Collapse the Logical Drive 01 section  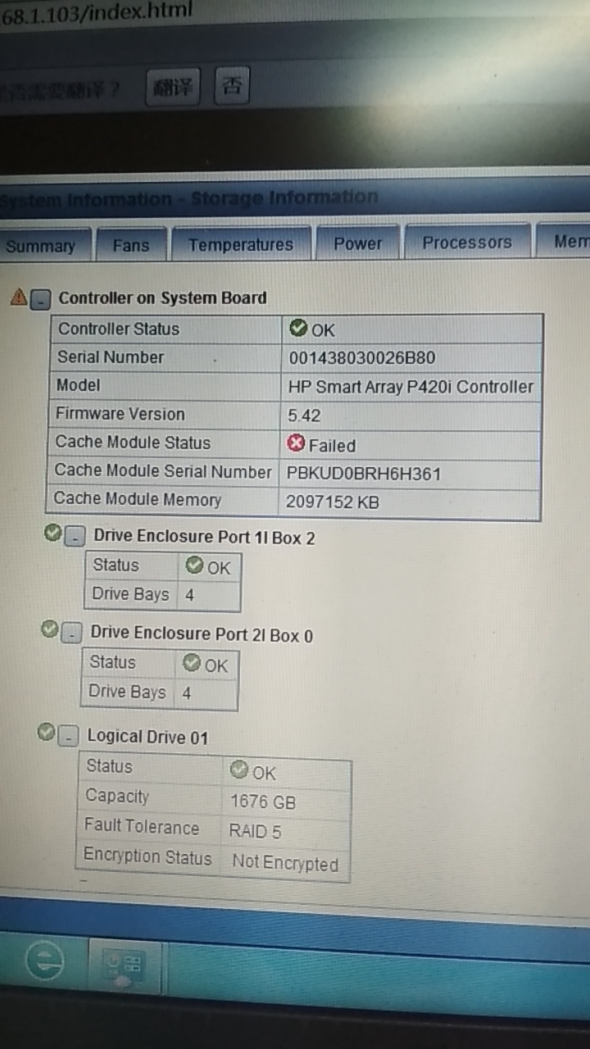(68, 735)
